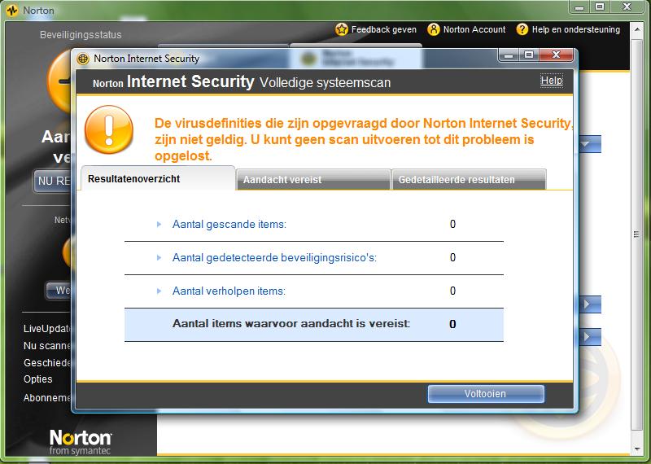Click the Norton window vertical scrollbar thumb
This screenshot has height=464, width=651.
click(636, 234)
